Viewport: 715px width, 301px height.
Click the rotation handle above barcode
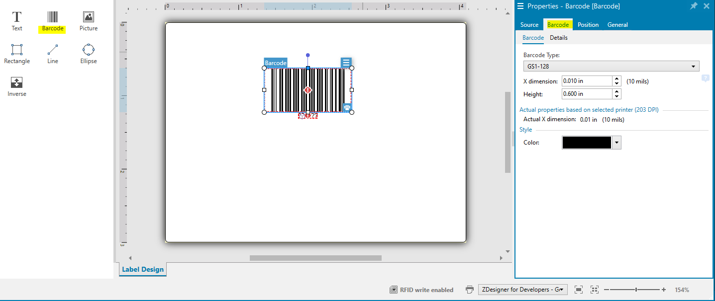[308, 55]
